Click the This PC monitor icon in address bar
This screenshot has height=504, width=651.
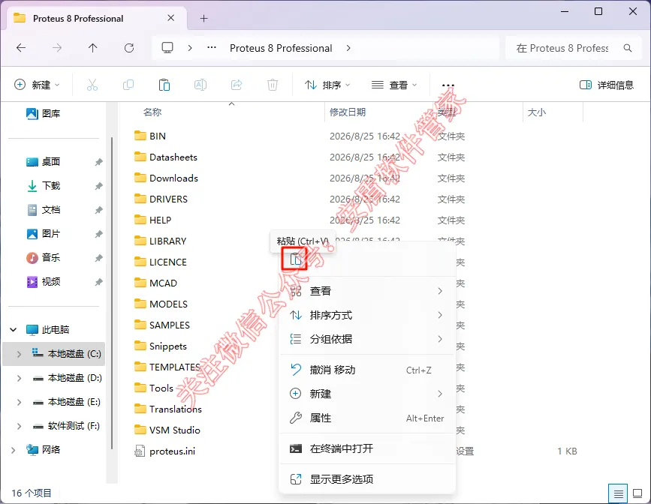pos(167,48)
